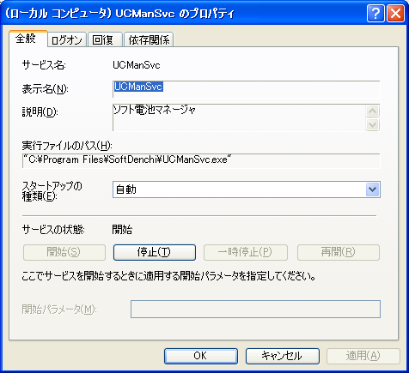Click the 表示名 text field
The width and height of the screenshot is (409, 373).
(247, 89)
